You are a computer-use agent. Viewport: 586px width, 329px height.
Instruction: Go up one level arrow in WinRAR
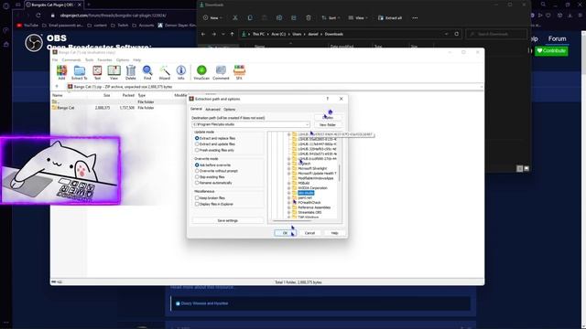[57, 87]
